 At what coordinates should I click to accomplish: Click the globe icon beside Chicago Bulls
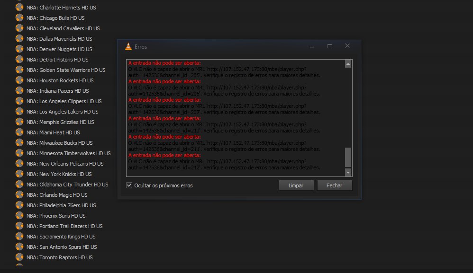click(x=19, y=18)
